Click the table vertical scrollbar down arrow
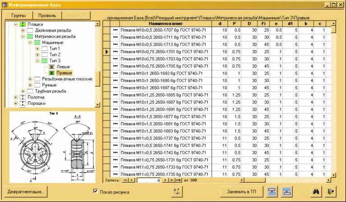Viewport: 346px width, 202px height. point(334,175)
